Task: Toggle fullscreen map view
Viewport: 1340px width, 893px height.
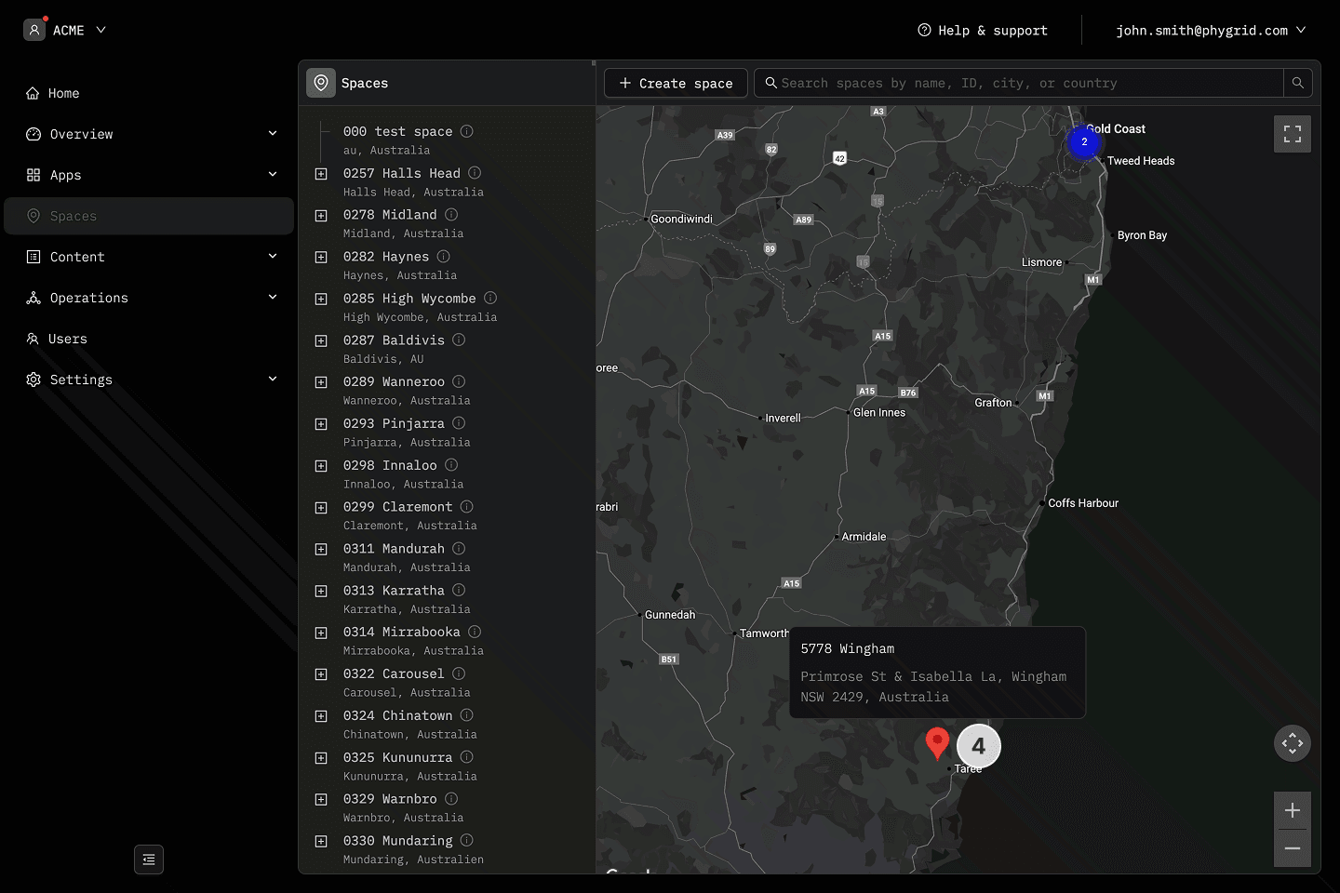Action: [x=1292, y=134]
